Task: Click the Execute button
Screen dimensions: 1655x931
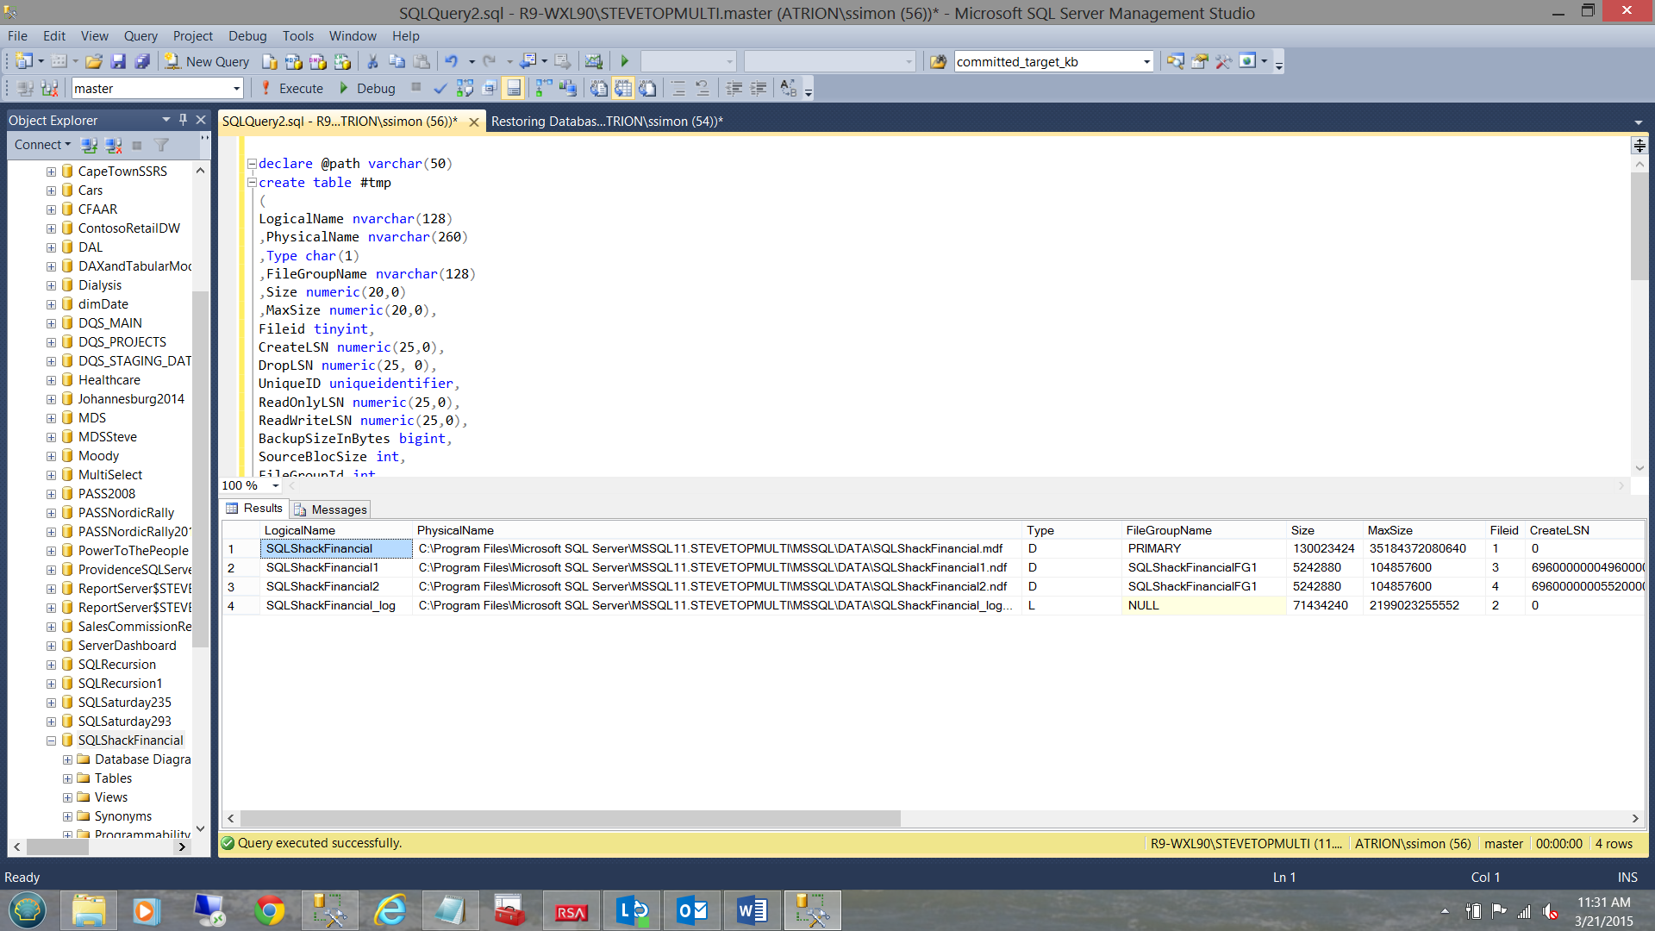Action: 291,88
